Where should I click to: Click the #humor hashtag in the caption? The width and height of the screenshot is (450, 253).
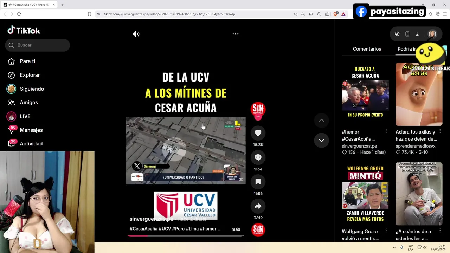pyautogui.click(x=208, y=229)
